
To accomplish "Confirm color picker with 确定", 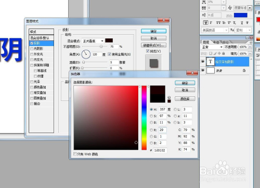I will (x=185, y=83).
